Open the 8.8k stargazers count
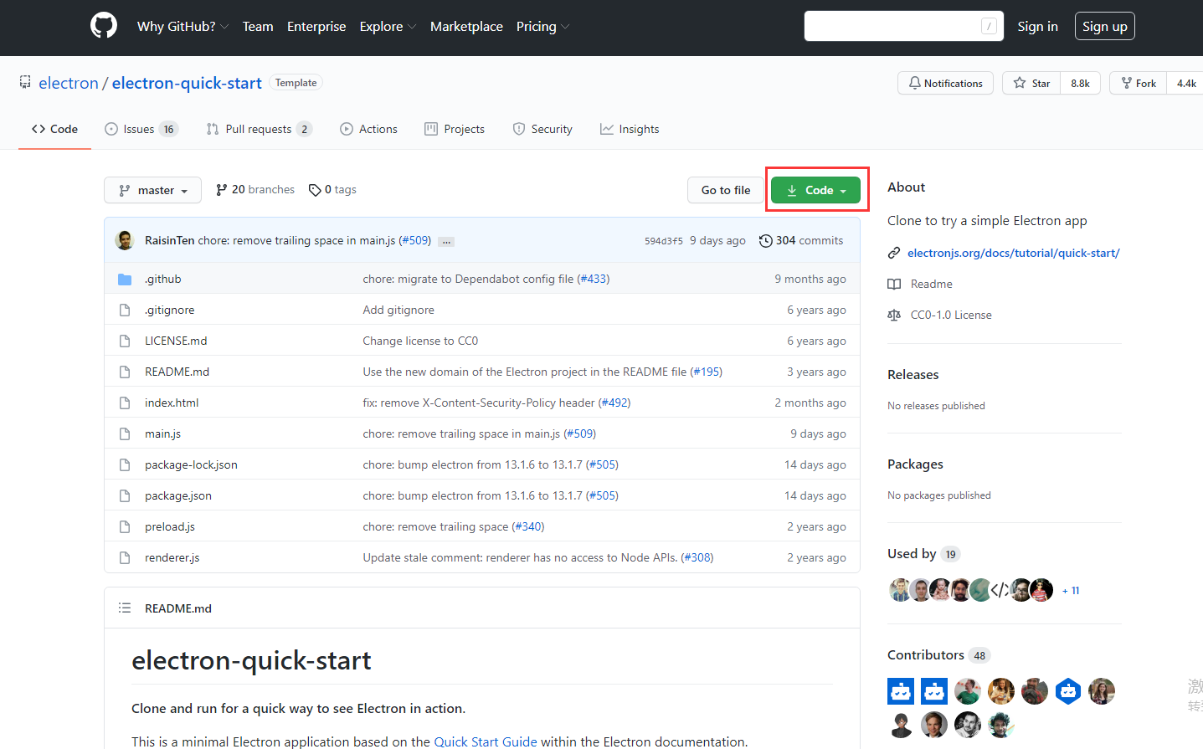The width and height of the screenshot is (1203, 749). [1080, 83]
